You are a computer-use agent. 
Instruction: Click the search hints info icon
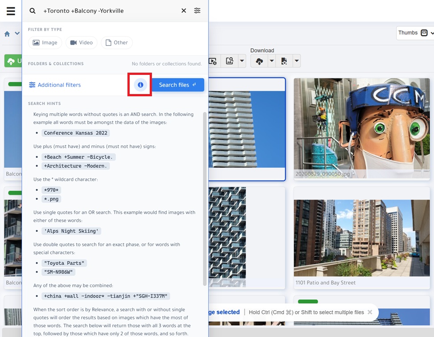tap(140, 85)
